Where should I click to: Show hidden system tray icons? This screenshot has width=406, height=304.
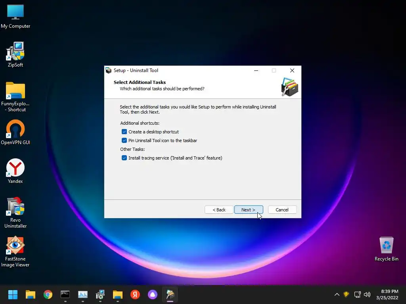[337, 294]
